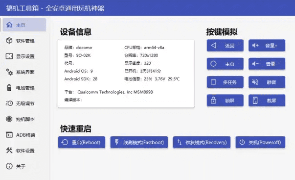The height and width of the screenshot is (180, 295).
Task: Click the 音量+ button label
Action: (x=271, y=46)
